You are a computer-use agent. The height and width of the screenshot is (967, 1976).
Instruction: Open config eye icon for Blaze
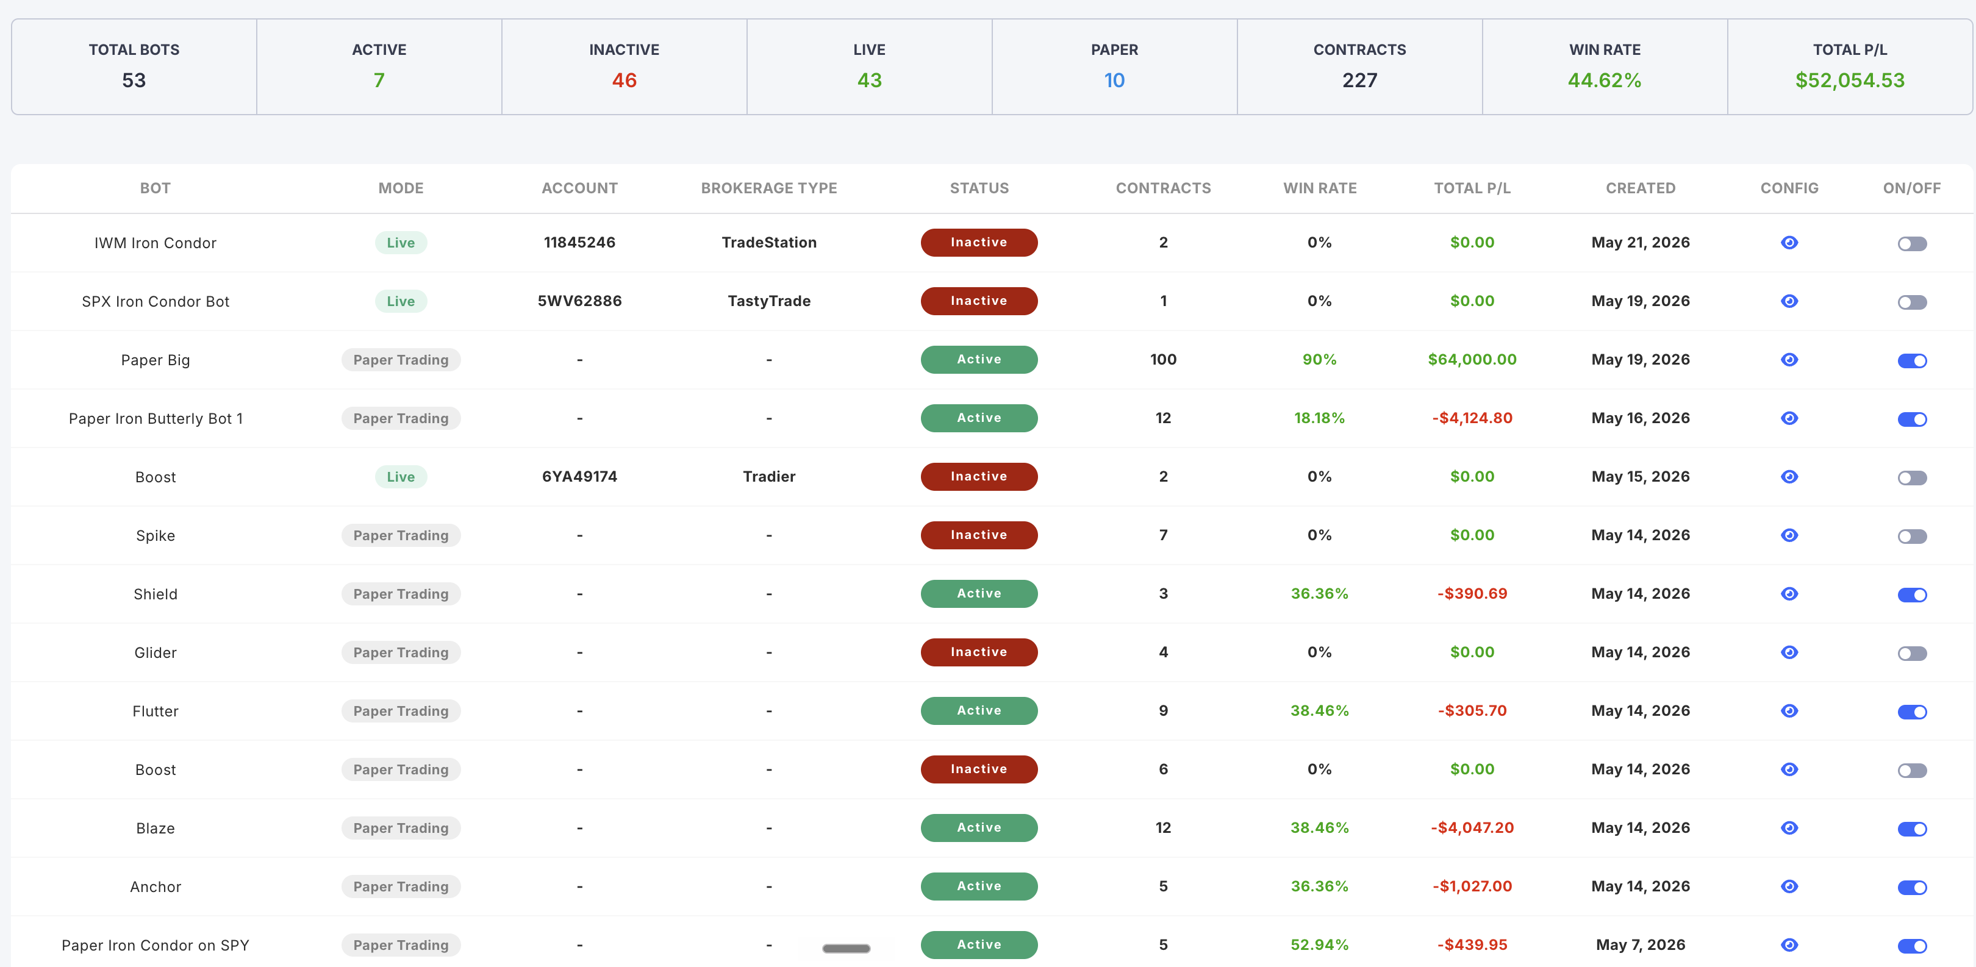tap(1789, 827)
